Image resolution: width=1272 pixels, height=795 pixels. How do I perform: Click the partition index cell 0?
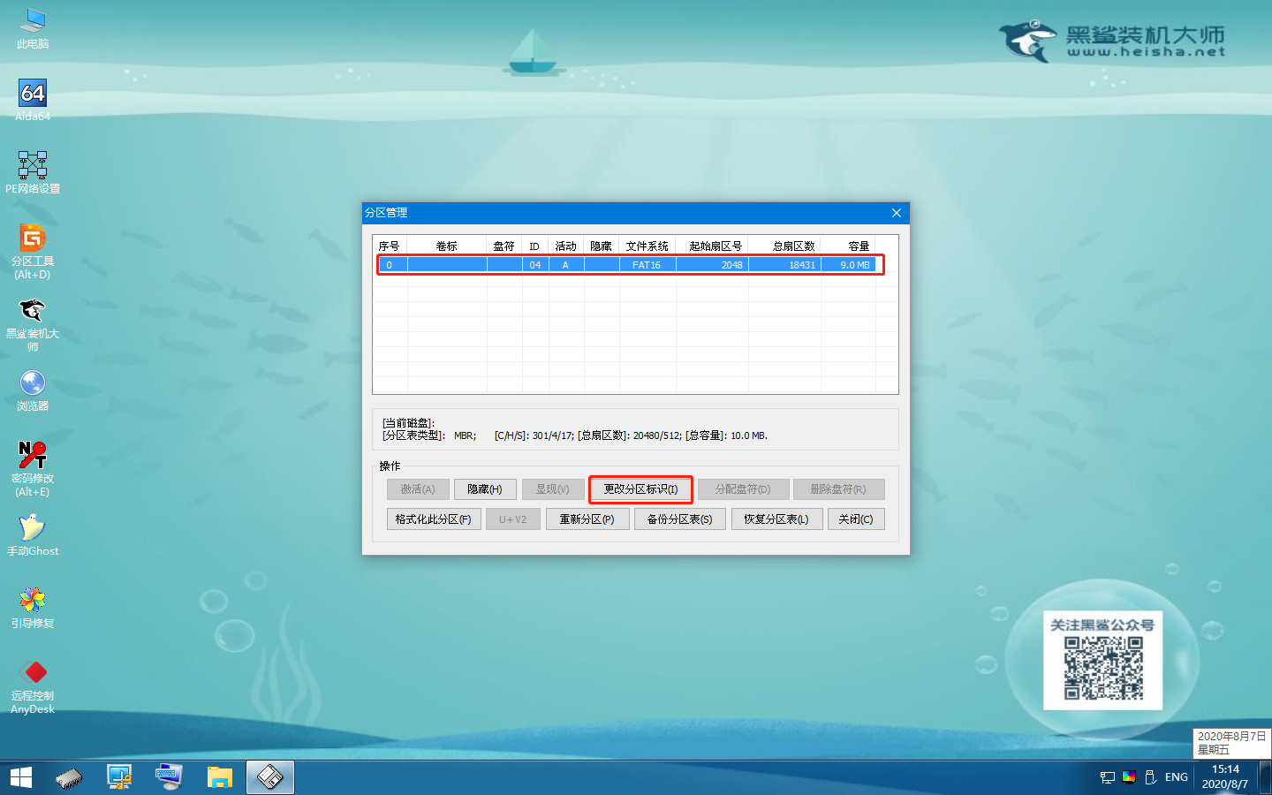[390, 265]
